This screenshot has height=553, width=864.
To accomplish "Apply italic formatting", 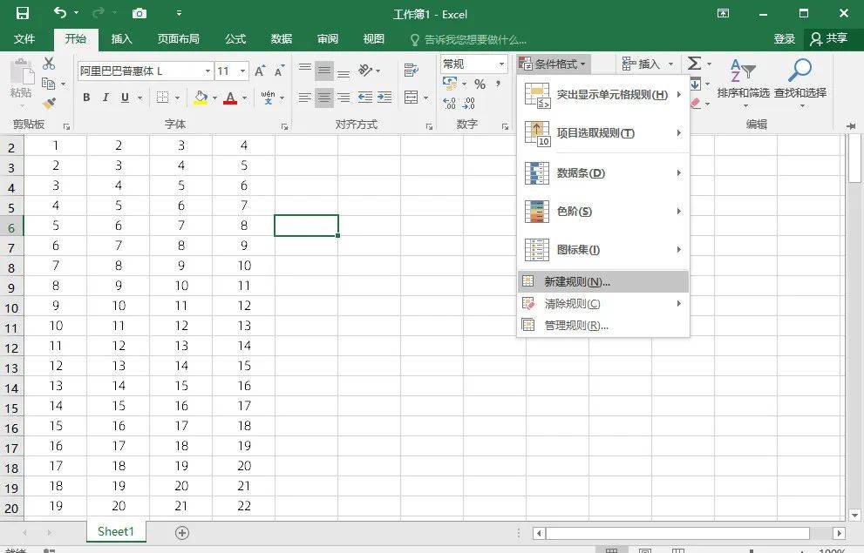I will (x=106, y=98).
